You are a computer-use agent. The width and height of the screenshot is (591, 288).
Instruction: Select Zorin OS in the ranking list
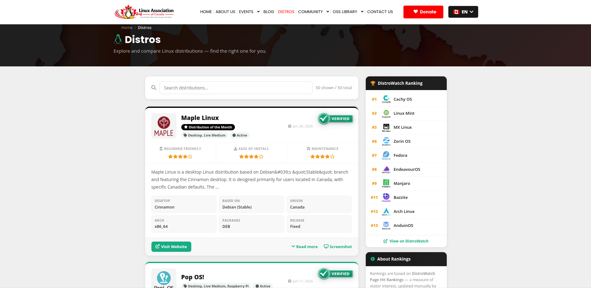click(x=406, y=141)
